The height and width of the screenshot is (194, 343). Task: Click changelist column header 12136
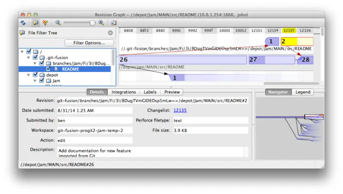[x=305, y=30]
